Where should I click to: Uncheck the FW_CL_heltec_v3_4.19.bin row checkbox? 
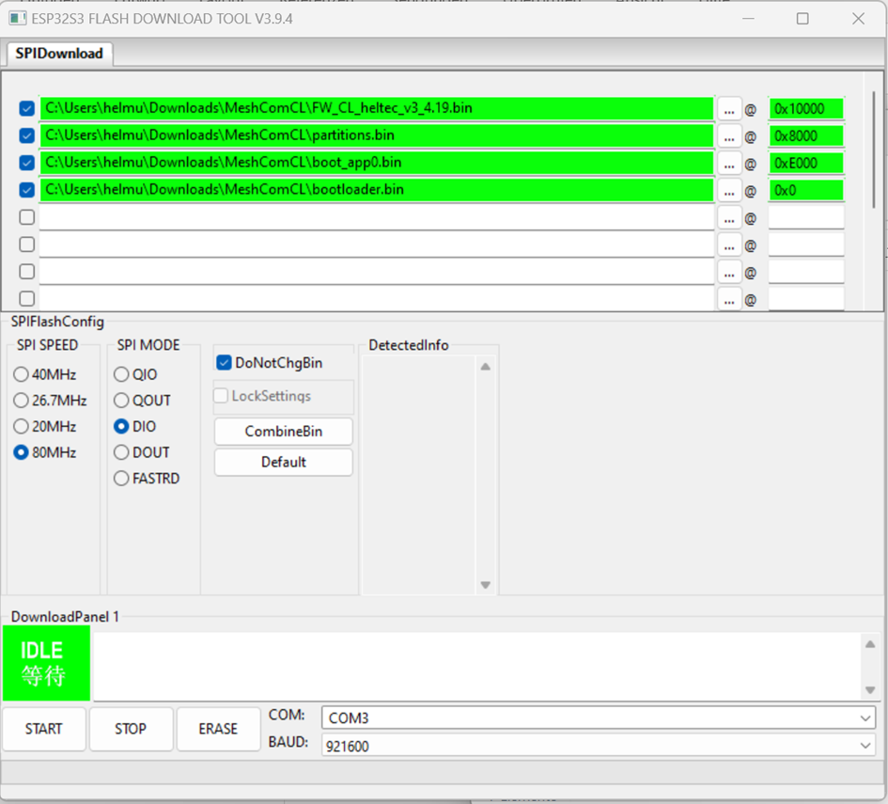[x=26, y=108]
